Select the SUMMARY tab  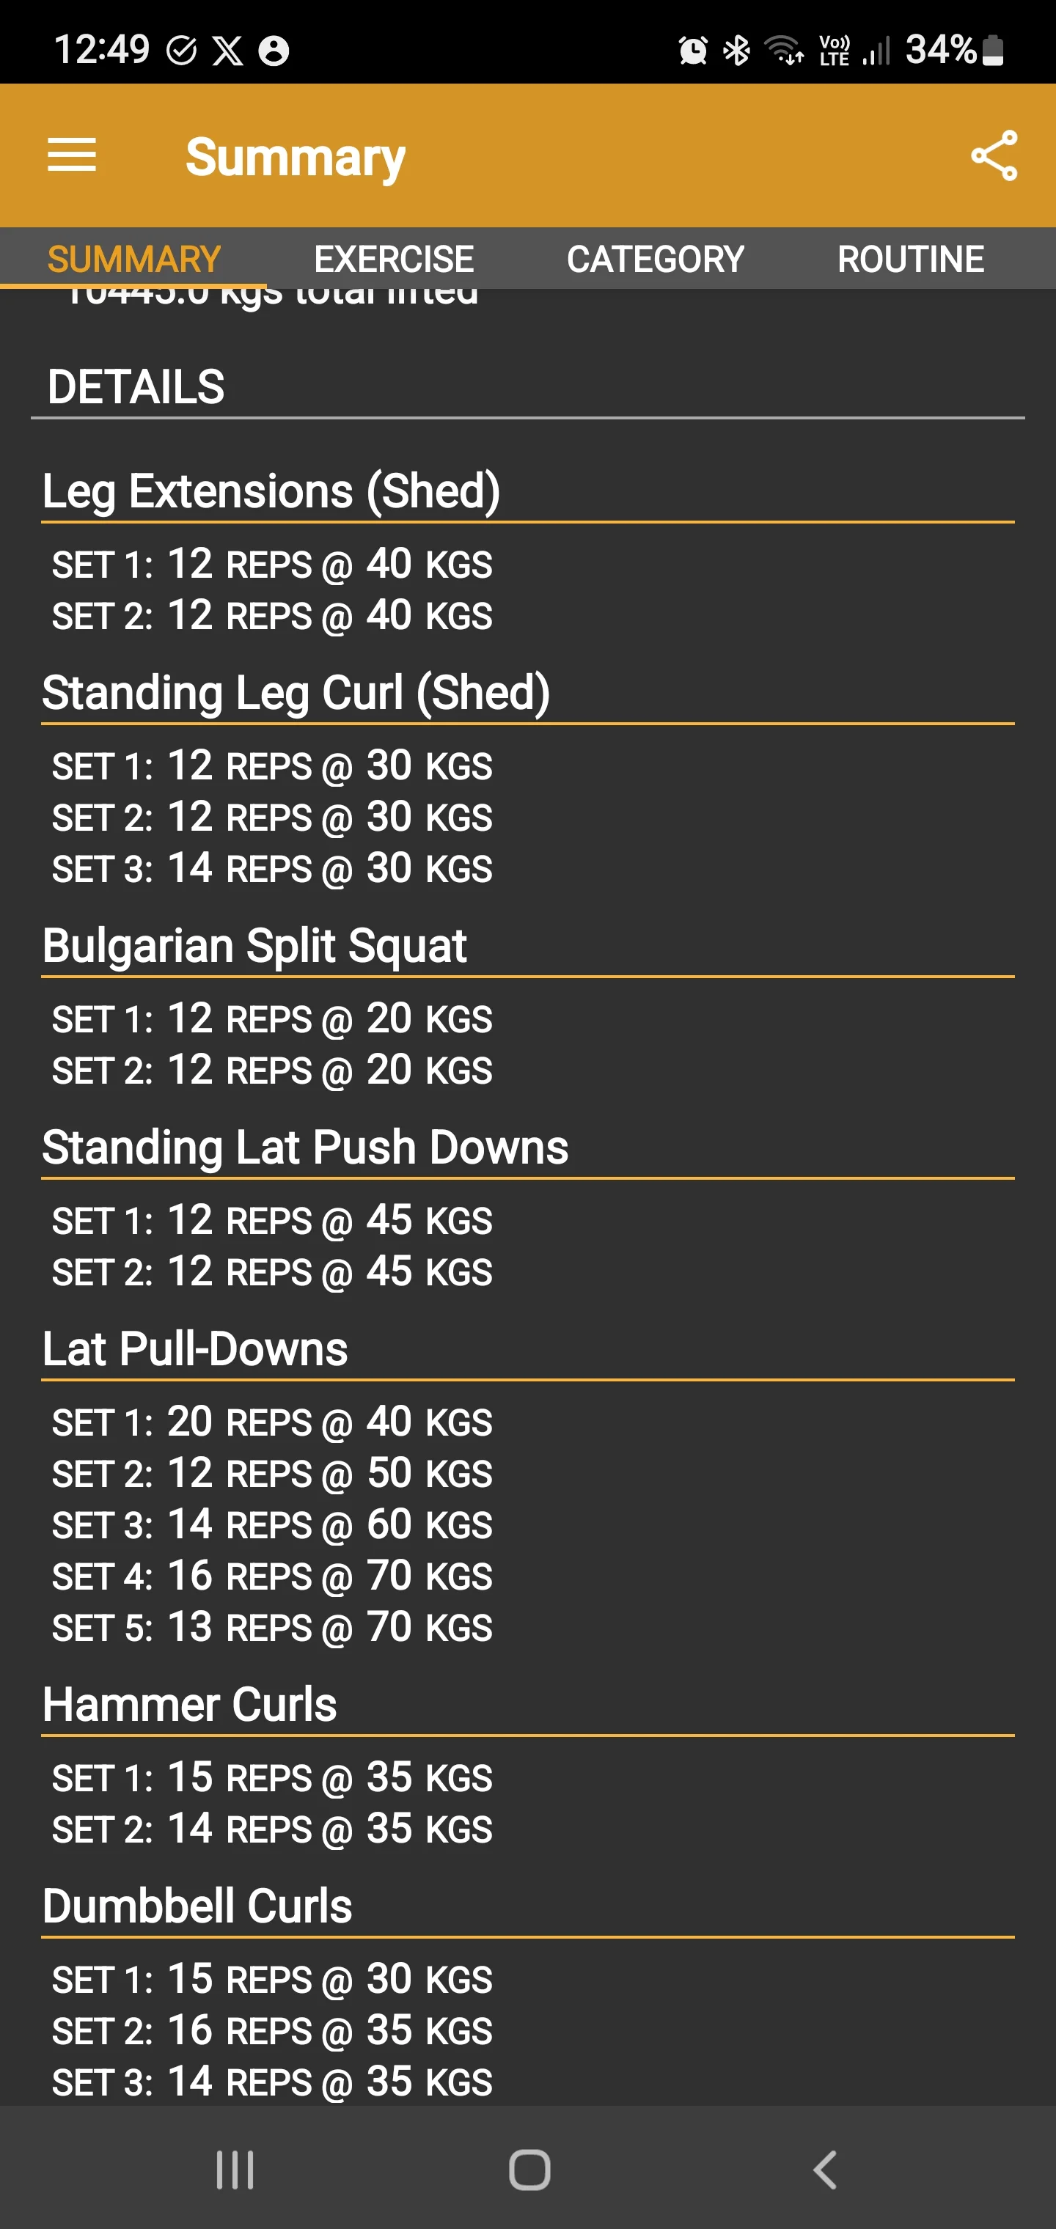tap(133, 258)
